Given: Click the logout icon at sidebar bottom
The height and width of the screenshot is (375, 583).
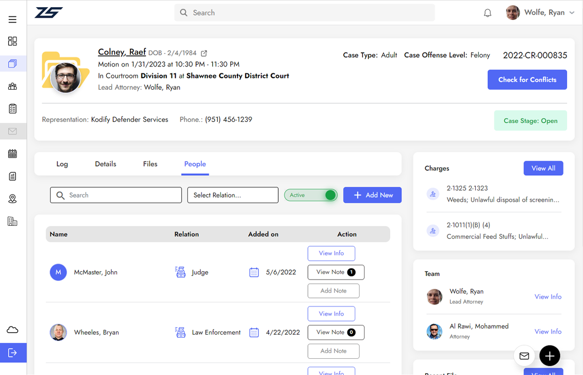Looking at the screenshot, I should point(13,353).
